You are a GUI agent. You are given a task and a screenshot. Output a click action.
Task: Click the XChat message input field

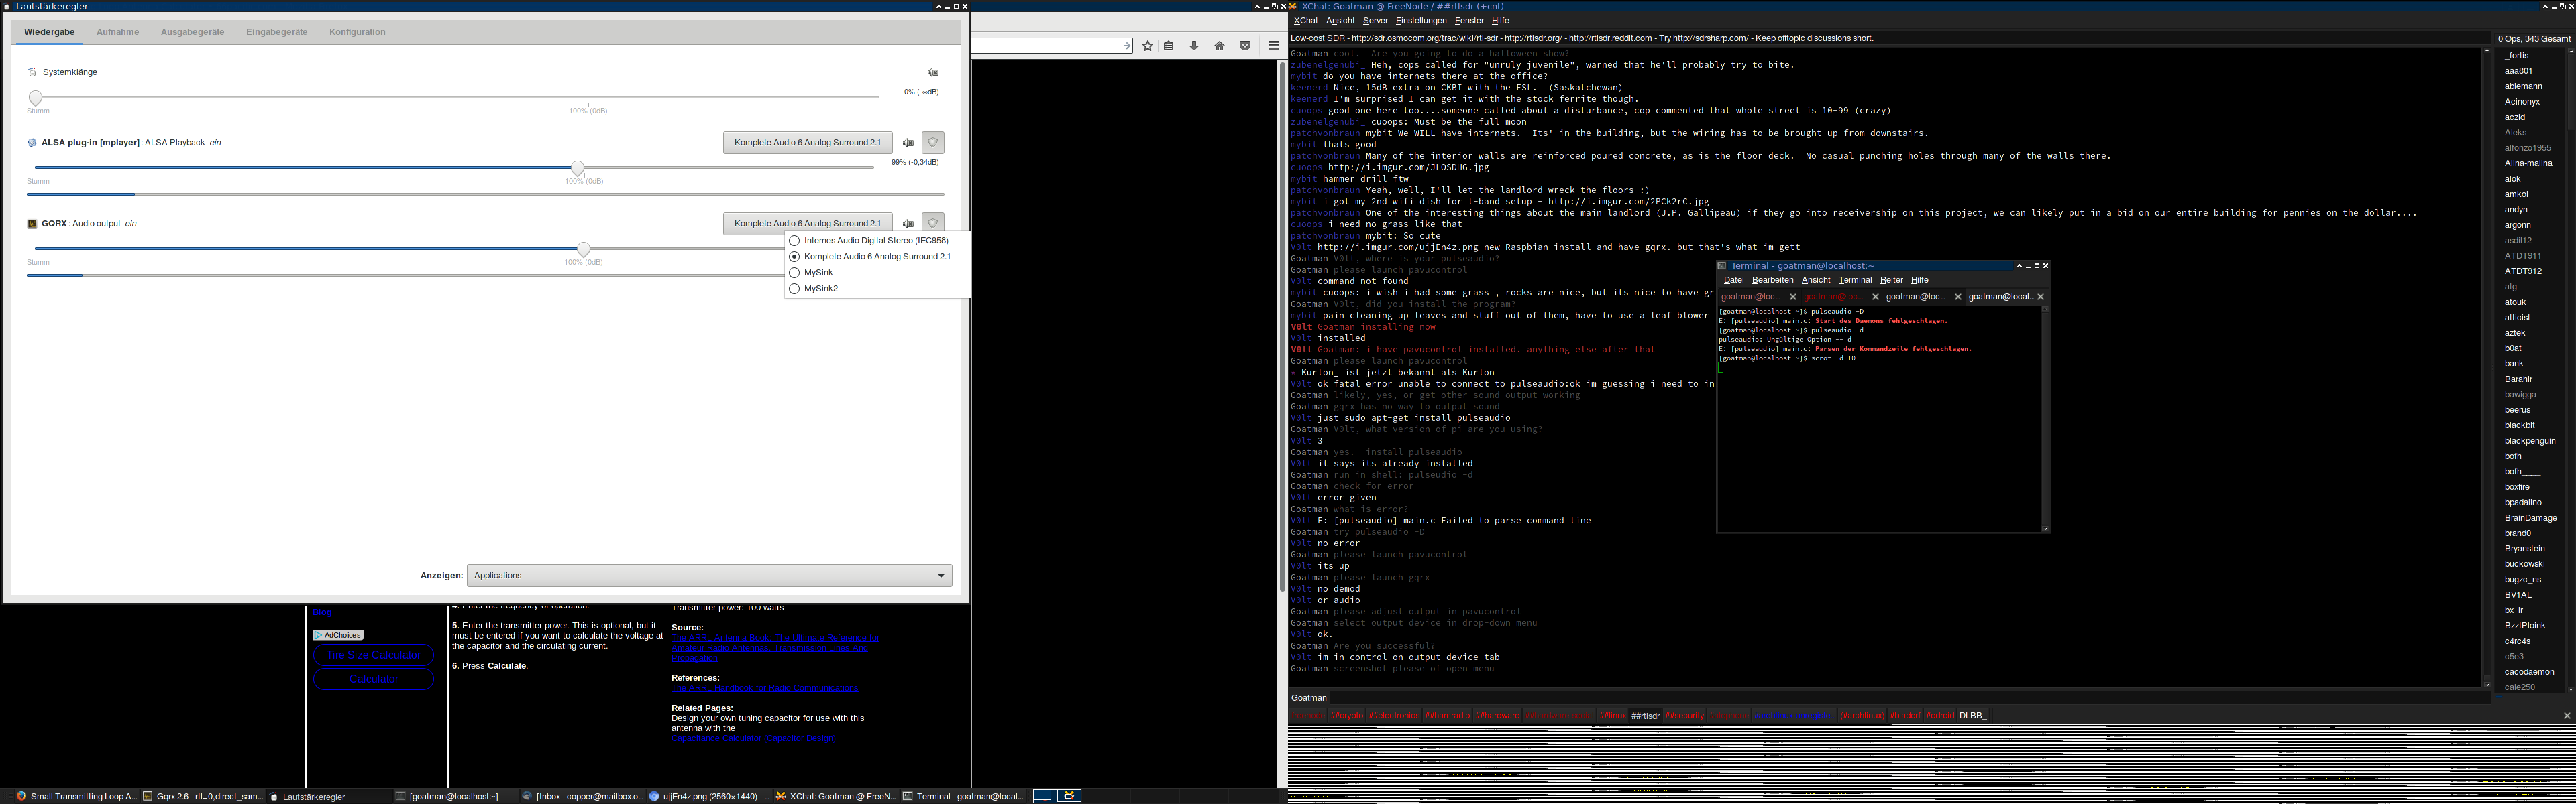click(x=1910, y=698)
